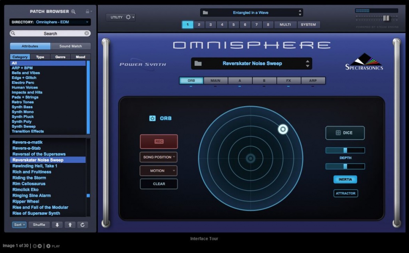The width and height of the screenshot is (409, 253).
Task: Click the Patch Browser lock icon
Action: [87, 11]
